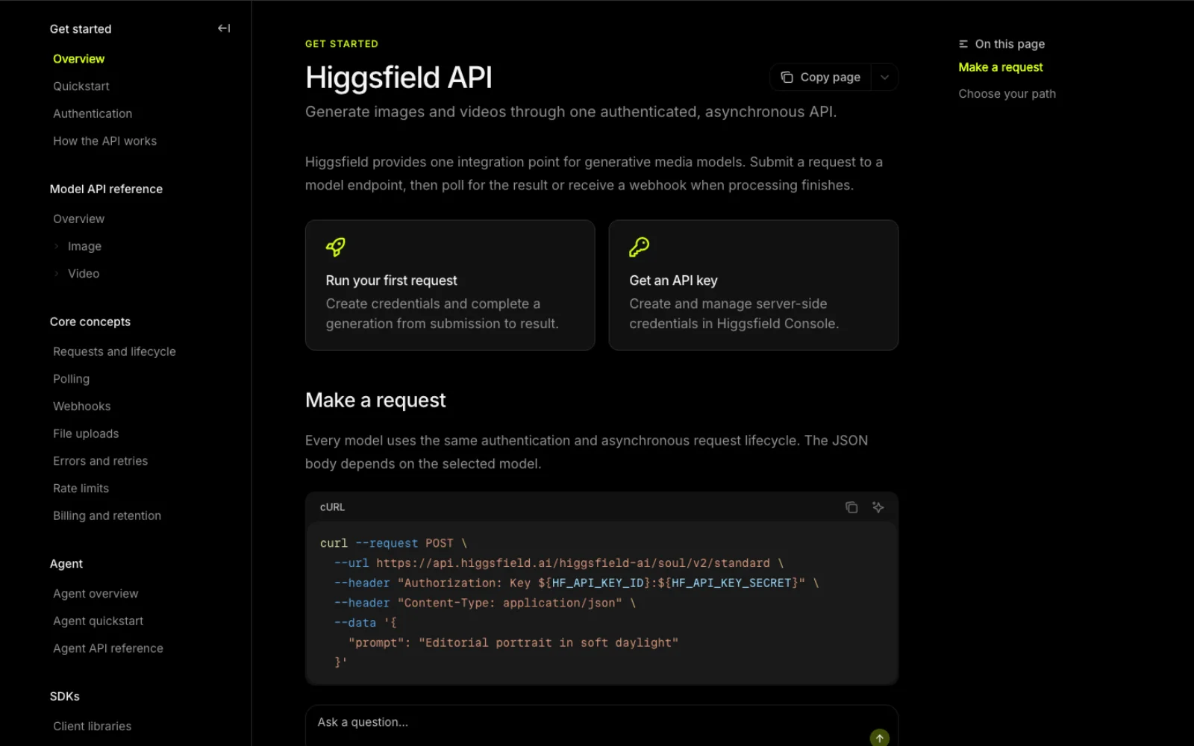The height and width of the screenshot is (746, 1194).
Task: Open the Authentication page
Action: tap(93, 113)
